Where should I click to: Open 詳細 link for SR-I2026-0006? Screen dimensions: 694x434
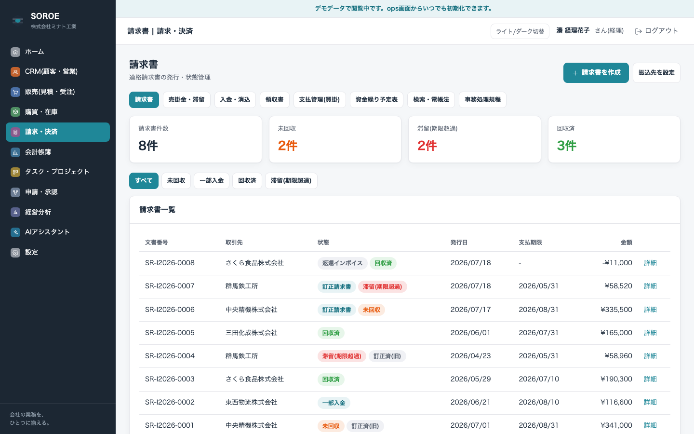click(650, 310)
